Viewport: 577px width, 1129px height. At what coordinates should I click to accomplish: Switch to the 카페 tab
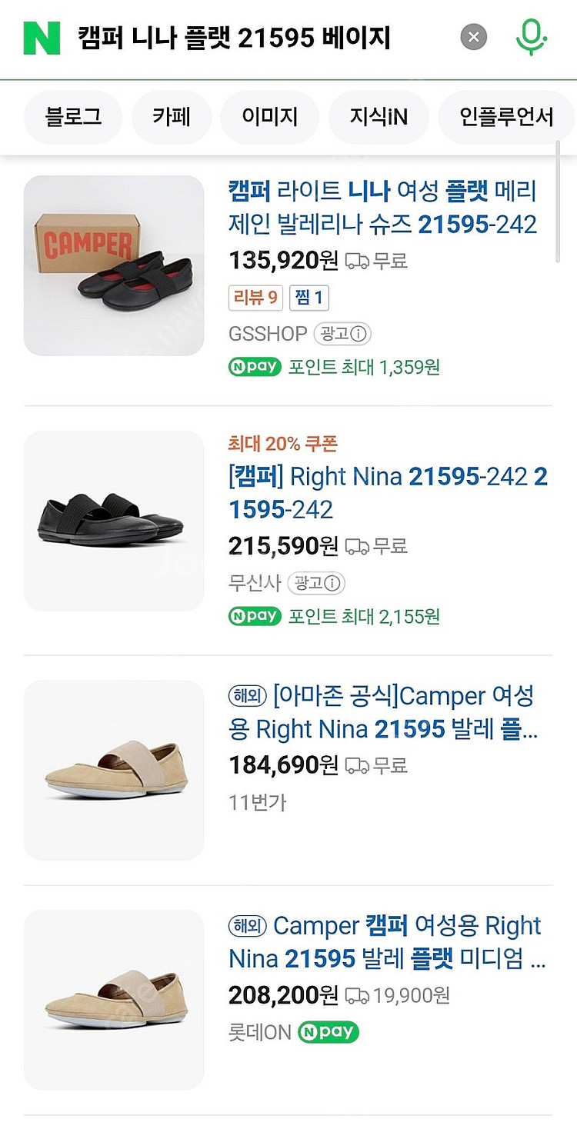[171, 117]
